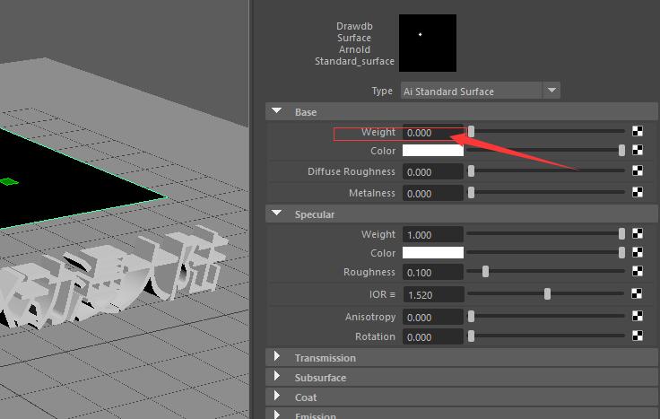
Task: Click the map icon beside Specular Weight
Action: (x=638, y=233)
